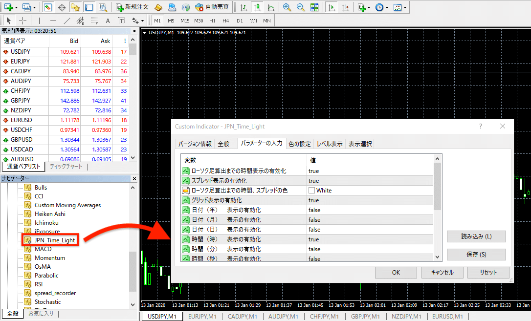Zoom out on the chart

(x=300, y=7)
